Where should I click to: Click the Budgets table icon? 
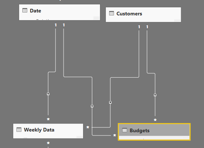point(125,130)
